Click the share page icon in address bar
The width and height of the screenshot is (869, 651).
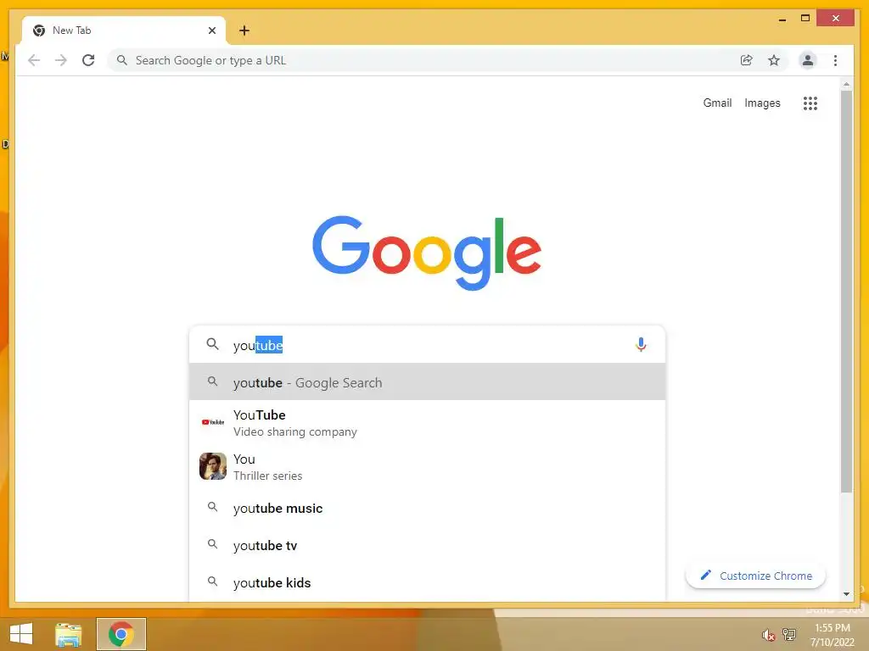pos(747,60)
